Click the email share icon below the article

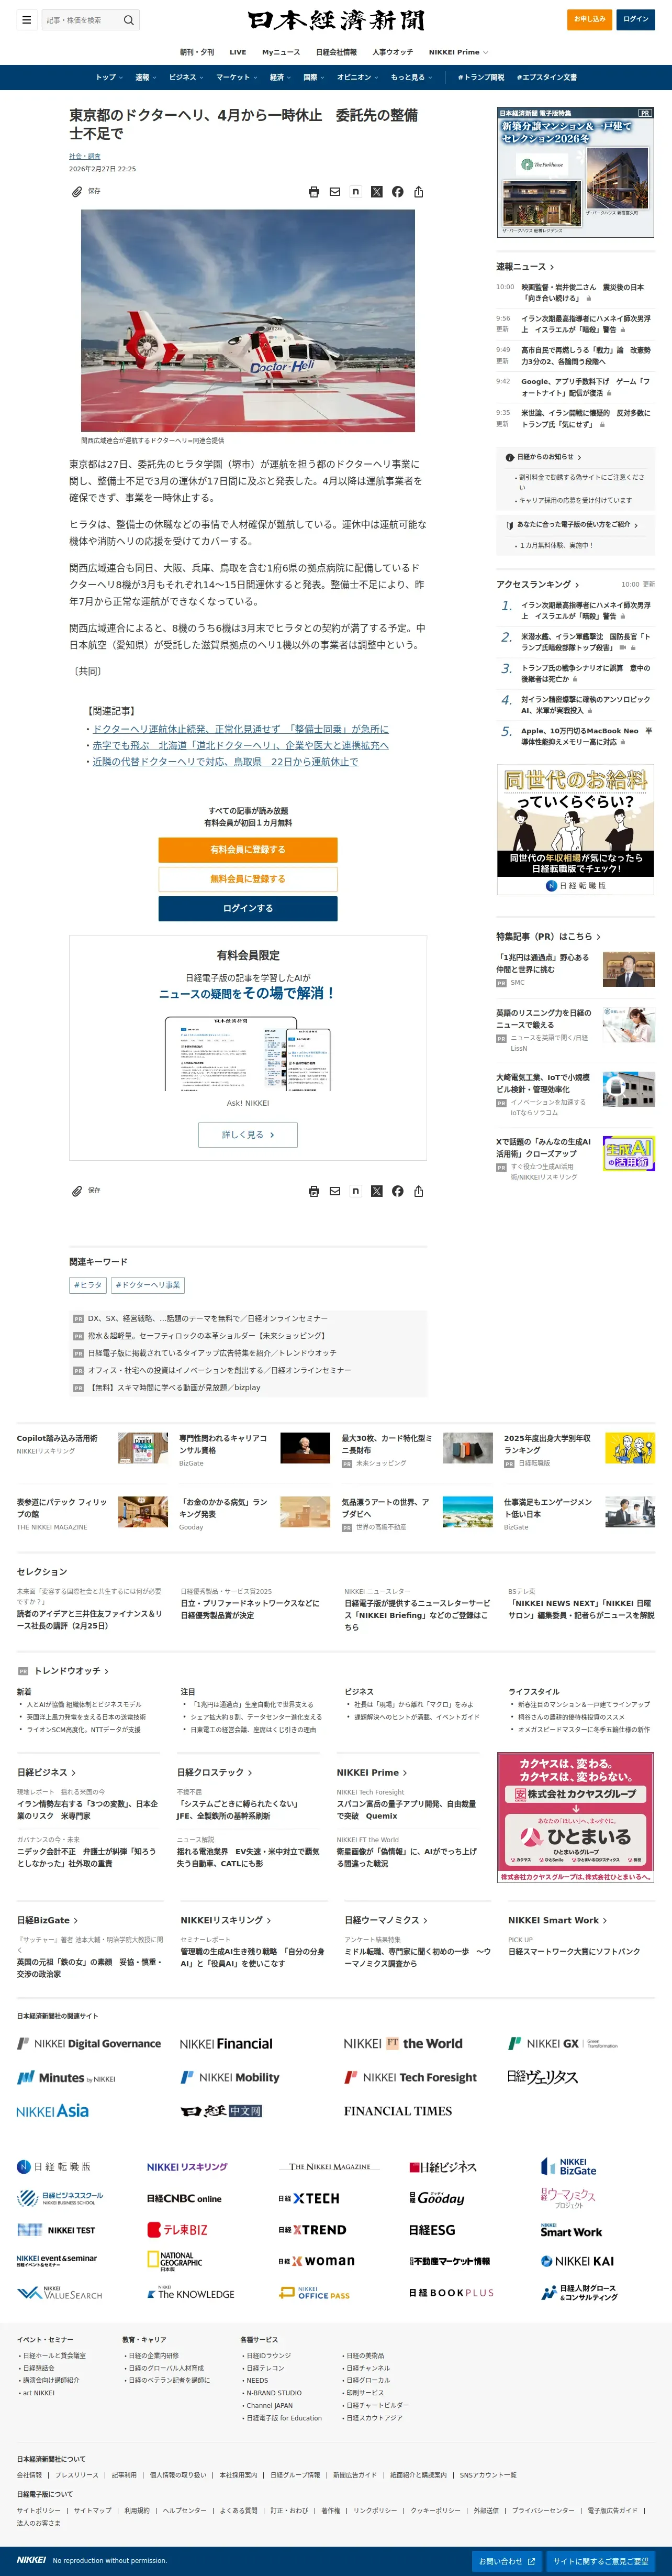[x=334, y=1191]
